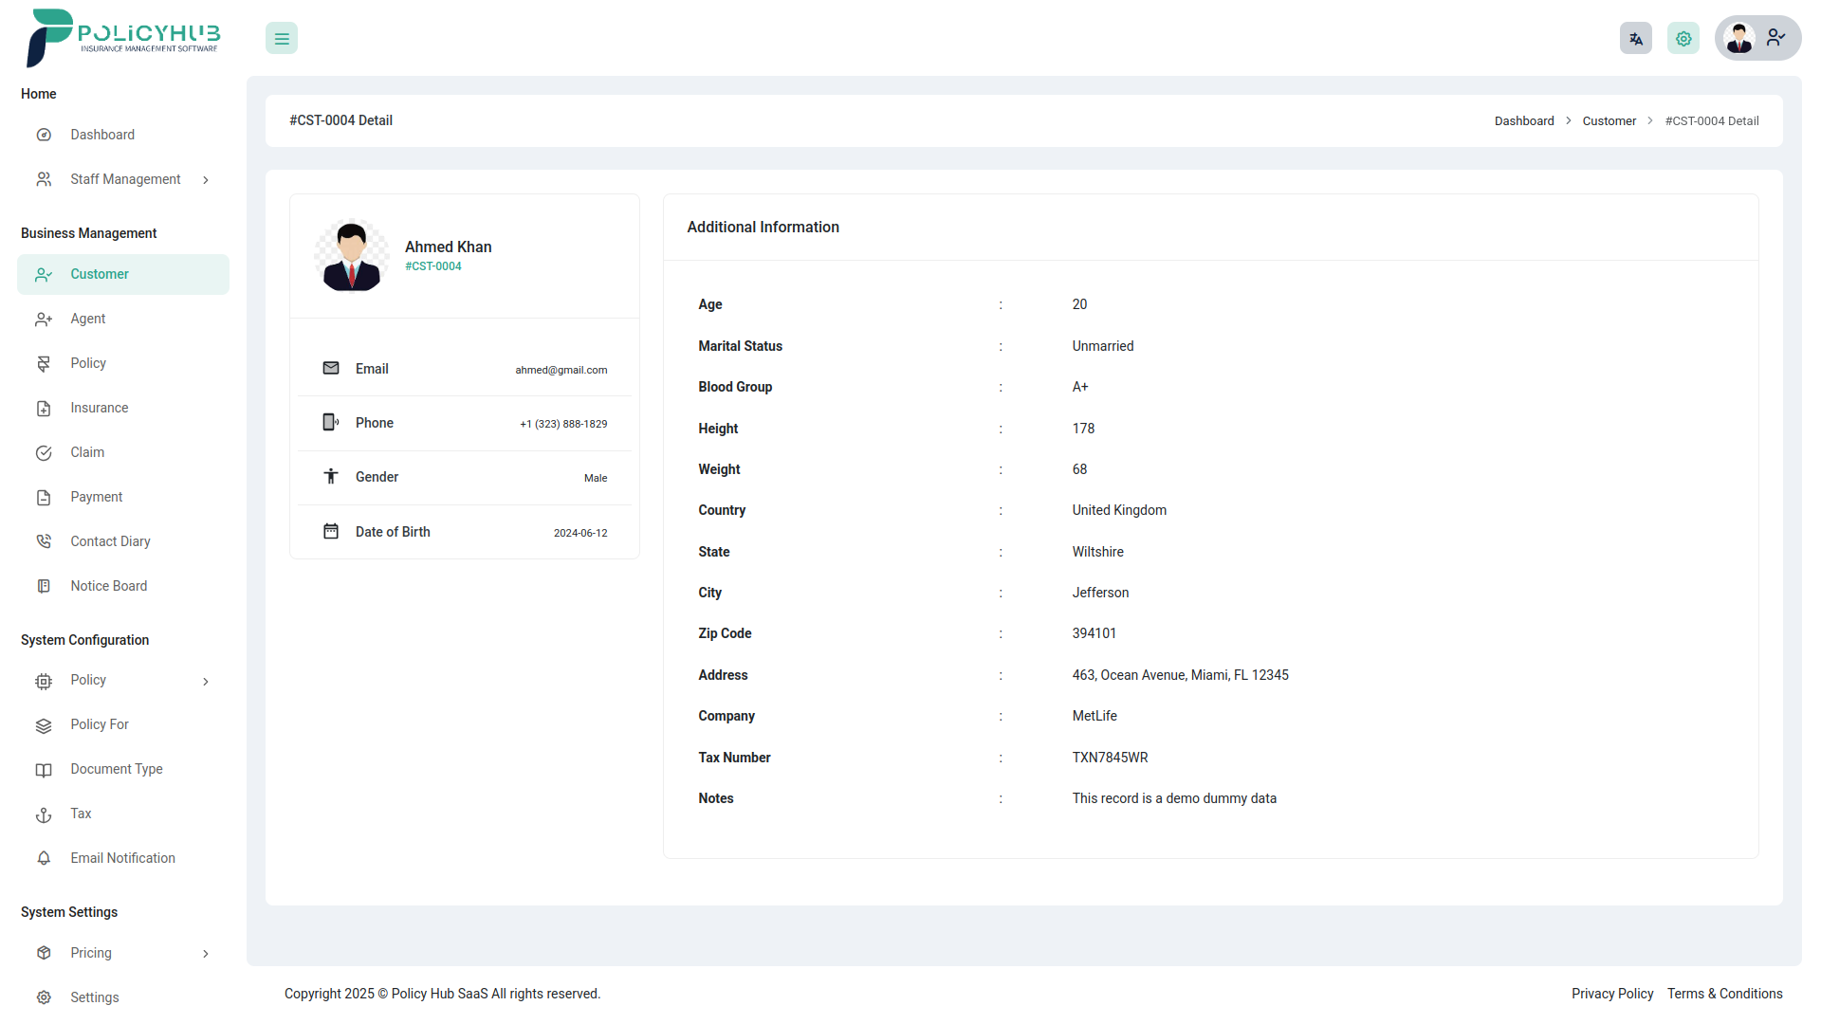The height and width of the screenshot is (1024, 1821).
Task: Open the settings gear in the top bar
Action: pos(1683,38)
